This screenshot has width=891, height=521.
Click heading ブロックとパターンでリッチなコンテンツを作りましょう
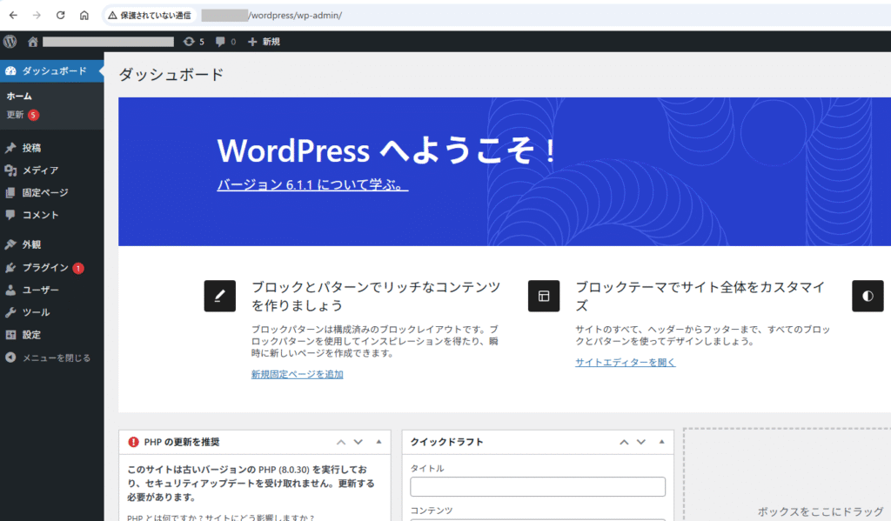(x=376, y=296)
